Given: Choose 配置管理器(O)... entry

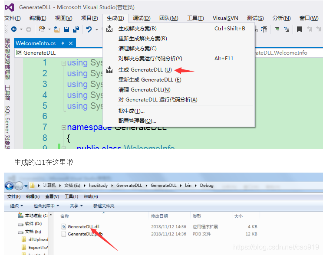Looking at the screenshot, I should point(178,121).
